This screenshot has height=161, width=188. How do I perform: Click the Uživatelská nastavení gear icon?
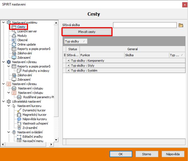pyautogui.click(x=9, y=101)
